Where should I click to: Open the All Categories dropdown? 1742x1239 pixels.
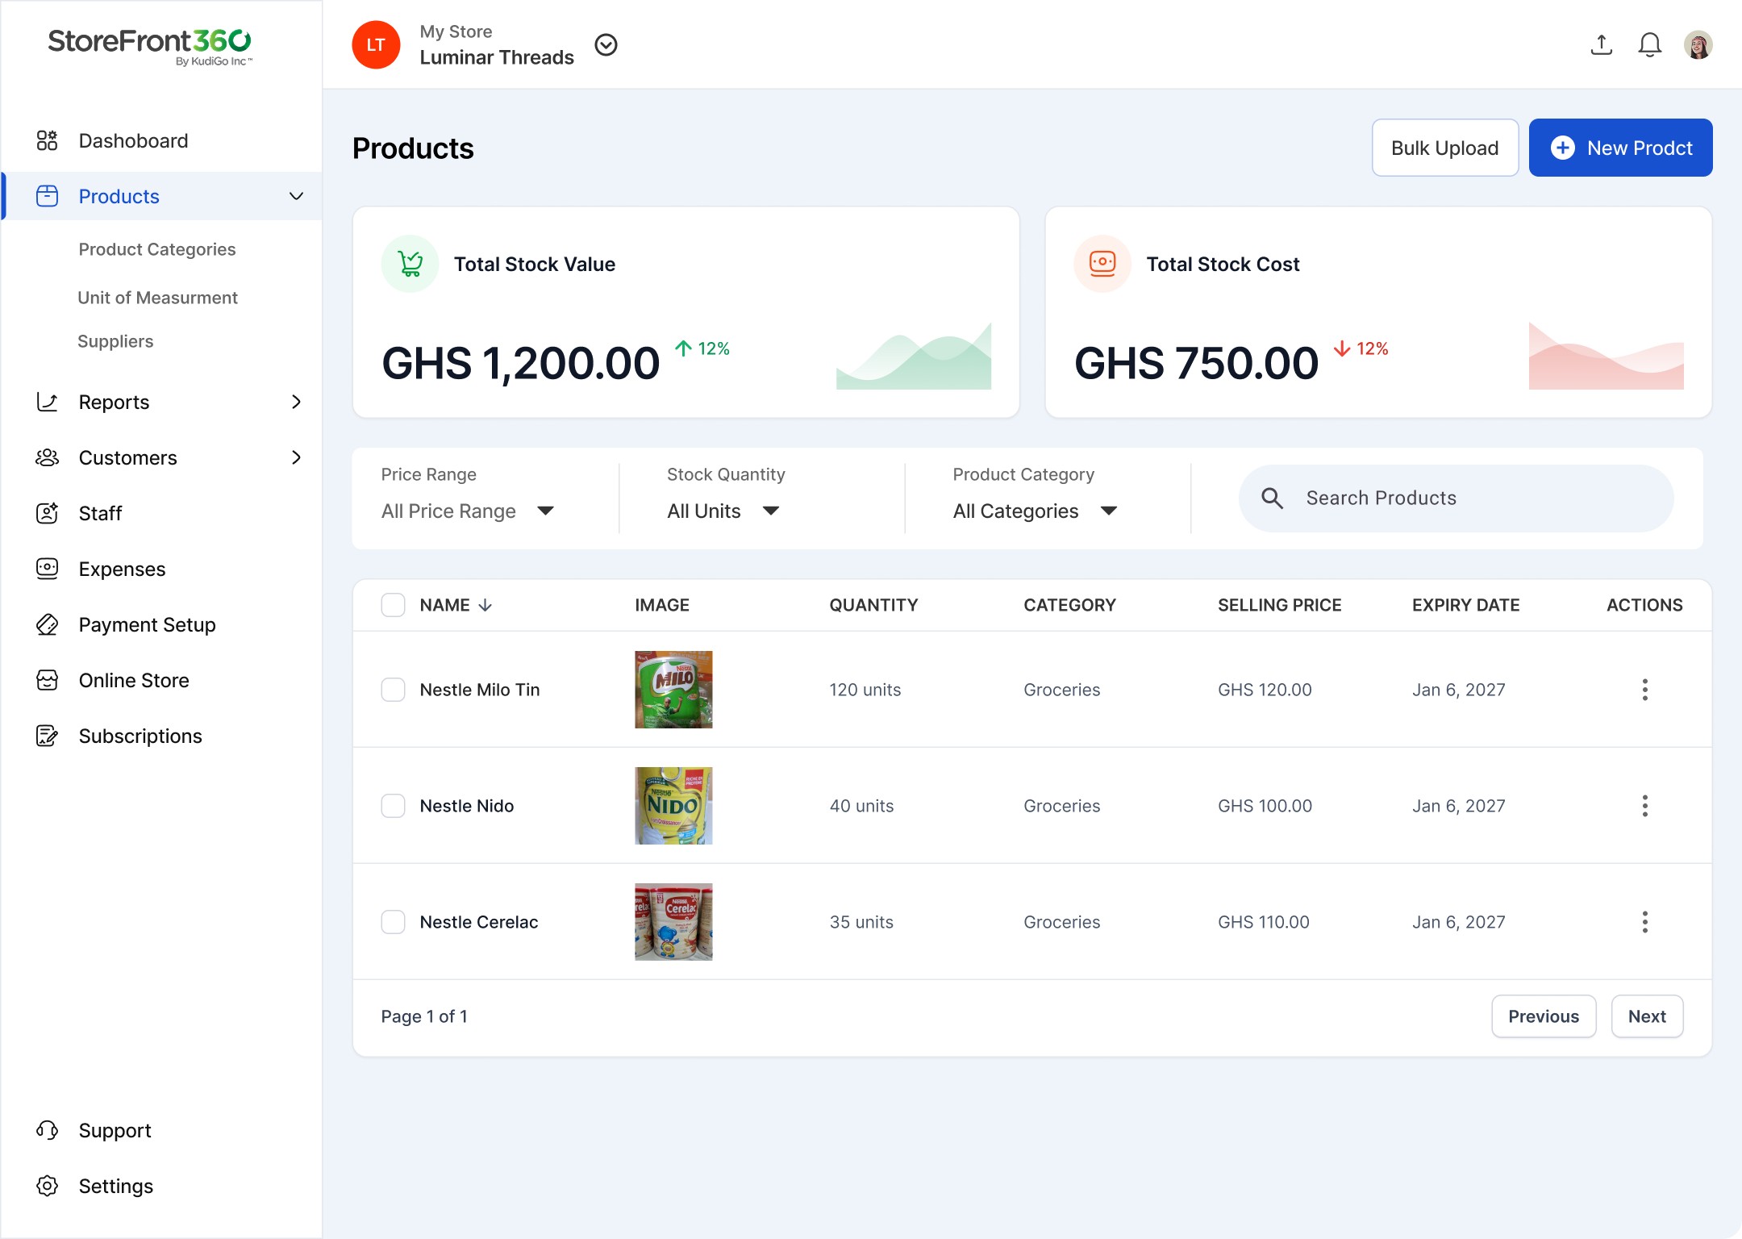pos(1035,511)
